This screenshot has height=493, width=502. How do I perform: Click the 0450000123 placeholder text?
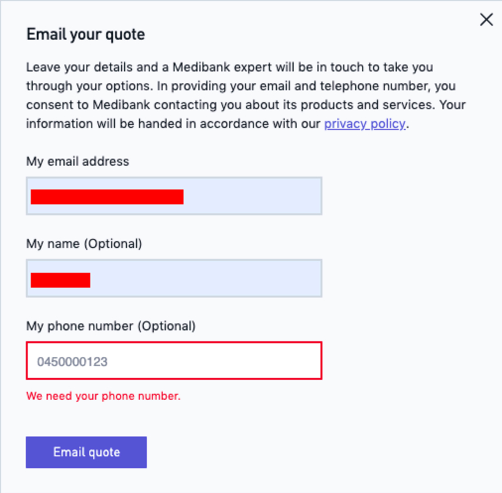click(72, 362)
